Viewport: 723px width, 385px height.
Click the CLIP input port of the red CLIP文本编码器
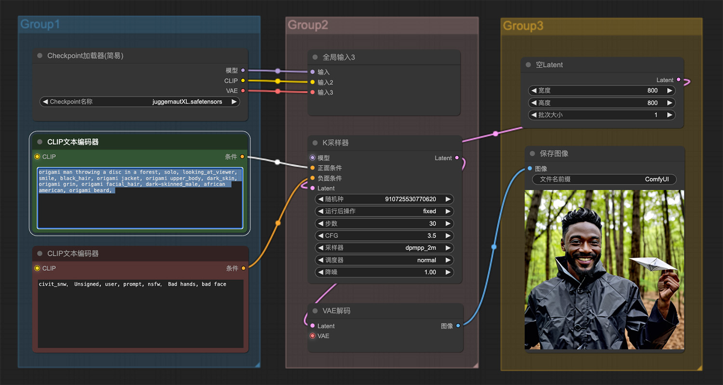(37, 268)
